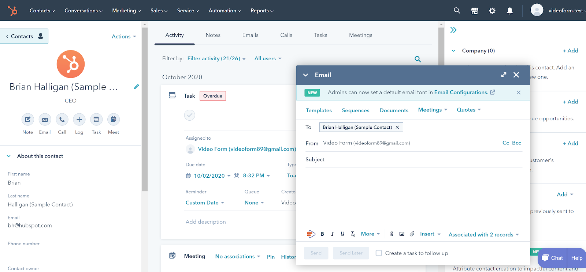586x272 pixels.
Task: Open the notifications bell
Action: click(509, 11)
